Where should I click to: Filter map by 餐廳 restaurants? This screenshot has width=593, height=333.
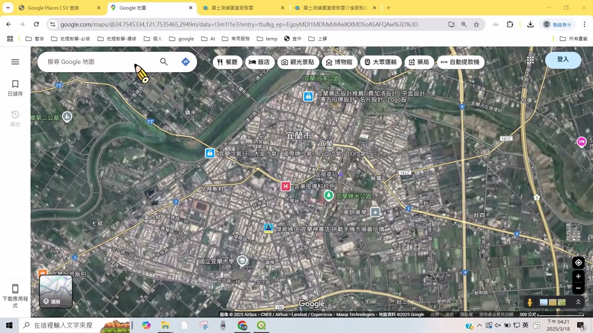point(227,62)
